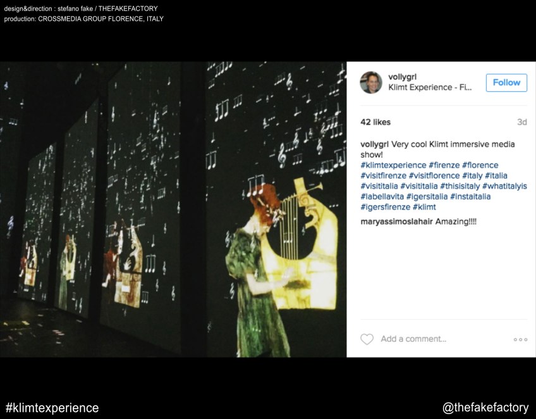Select the #labellavita hashtag
536x419 pixels.
point(382,197)
